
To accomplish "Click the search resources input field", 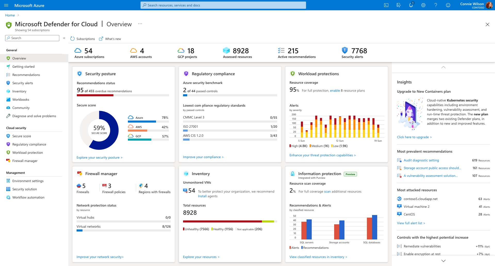I will (223, 5).
